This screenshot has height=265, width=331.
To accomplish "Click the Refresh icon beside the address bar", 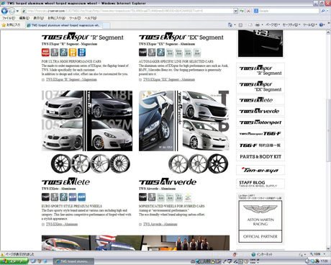I will point(242,11).
